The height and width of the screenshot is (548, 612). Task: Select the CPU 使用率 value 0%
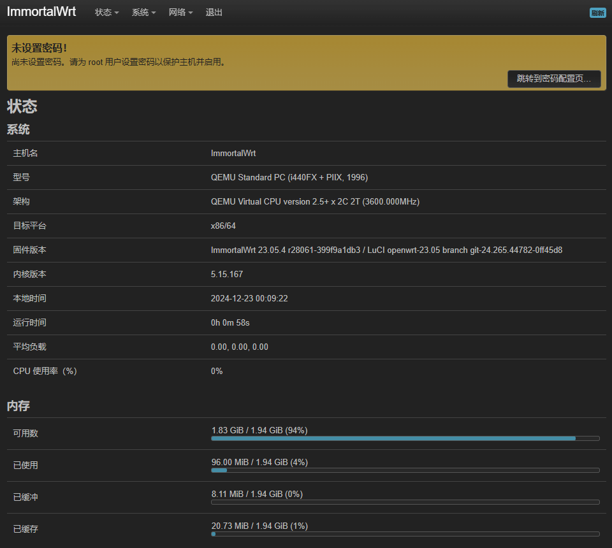tap(217, 371)
